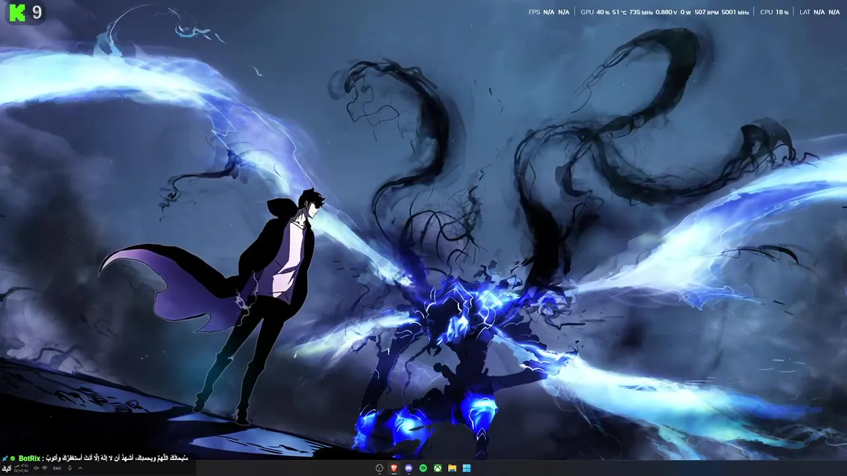Open the Xbox app taskbar icon
The height and width of the screenshot is (476, 847).
(437, 468)
